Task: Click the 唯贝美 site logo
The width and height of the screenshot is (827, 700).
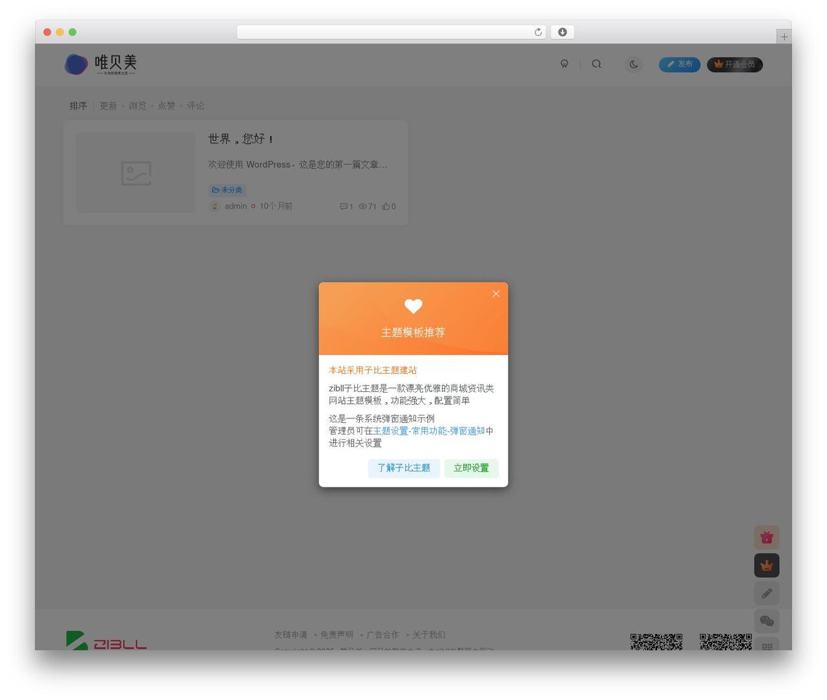Action: pyautogui.click(x=101, y=64)
